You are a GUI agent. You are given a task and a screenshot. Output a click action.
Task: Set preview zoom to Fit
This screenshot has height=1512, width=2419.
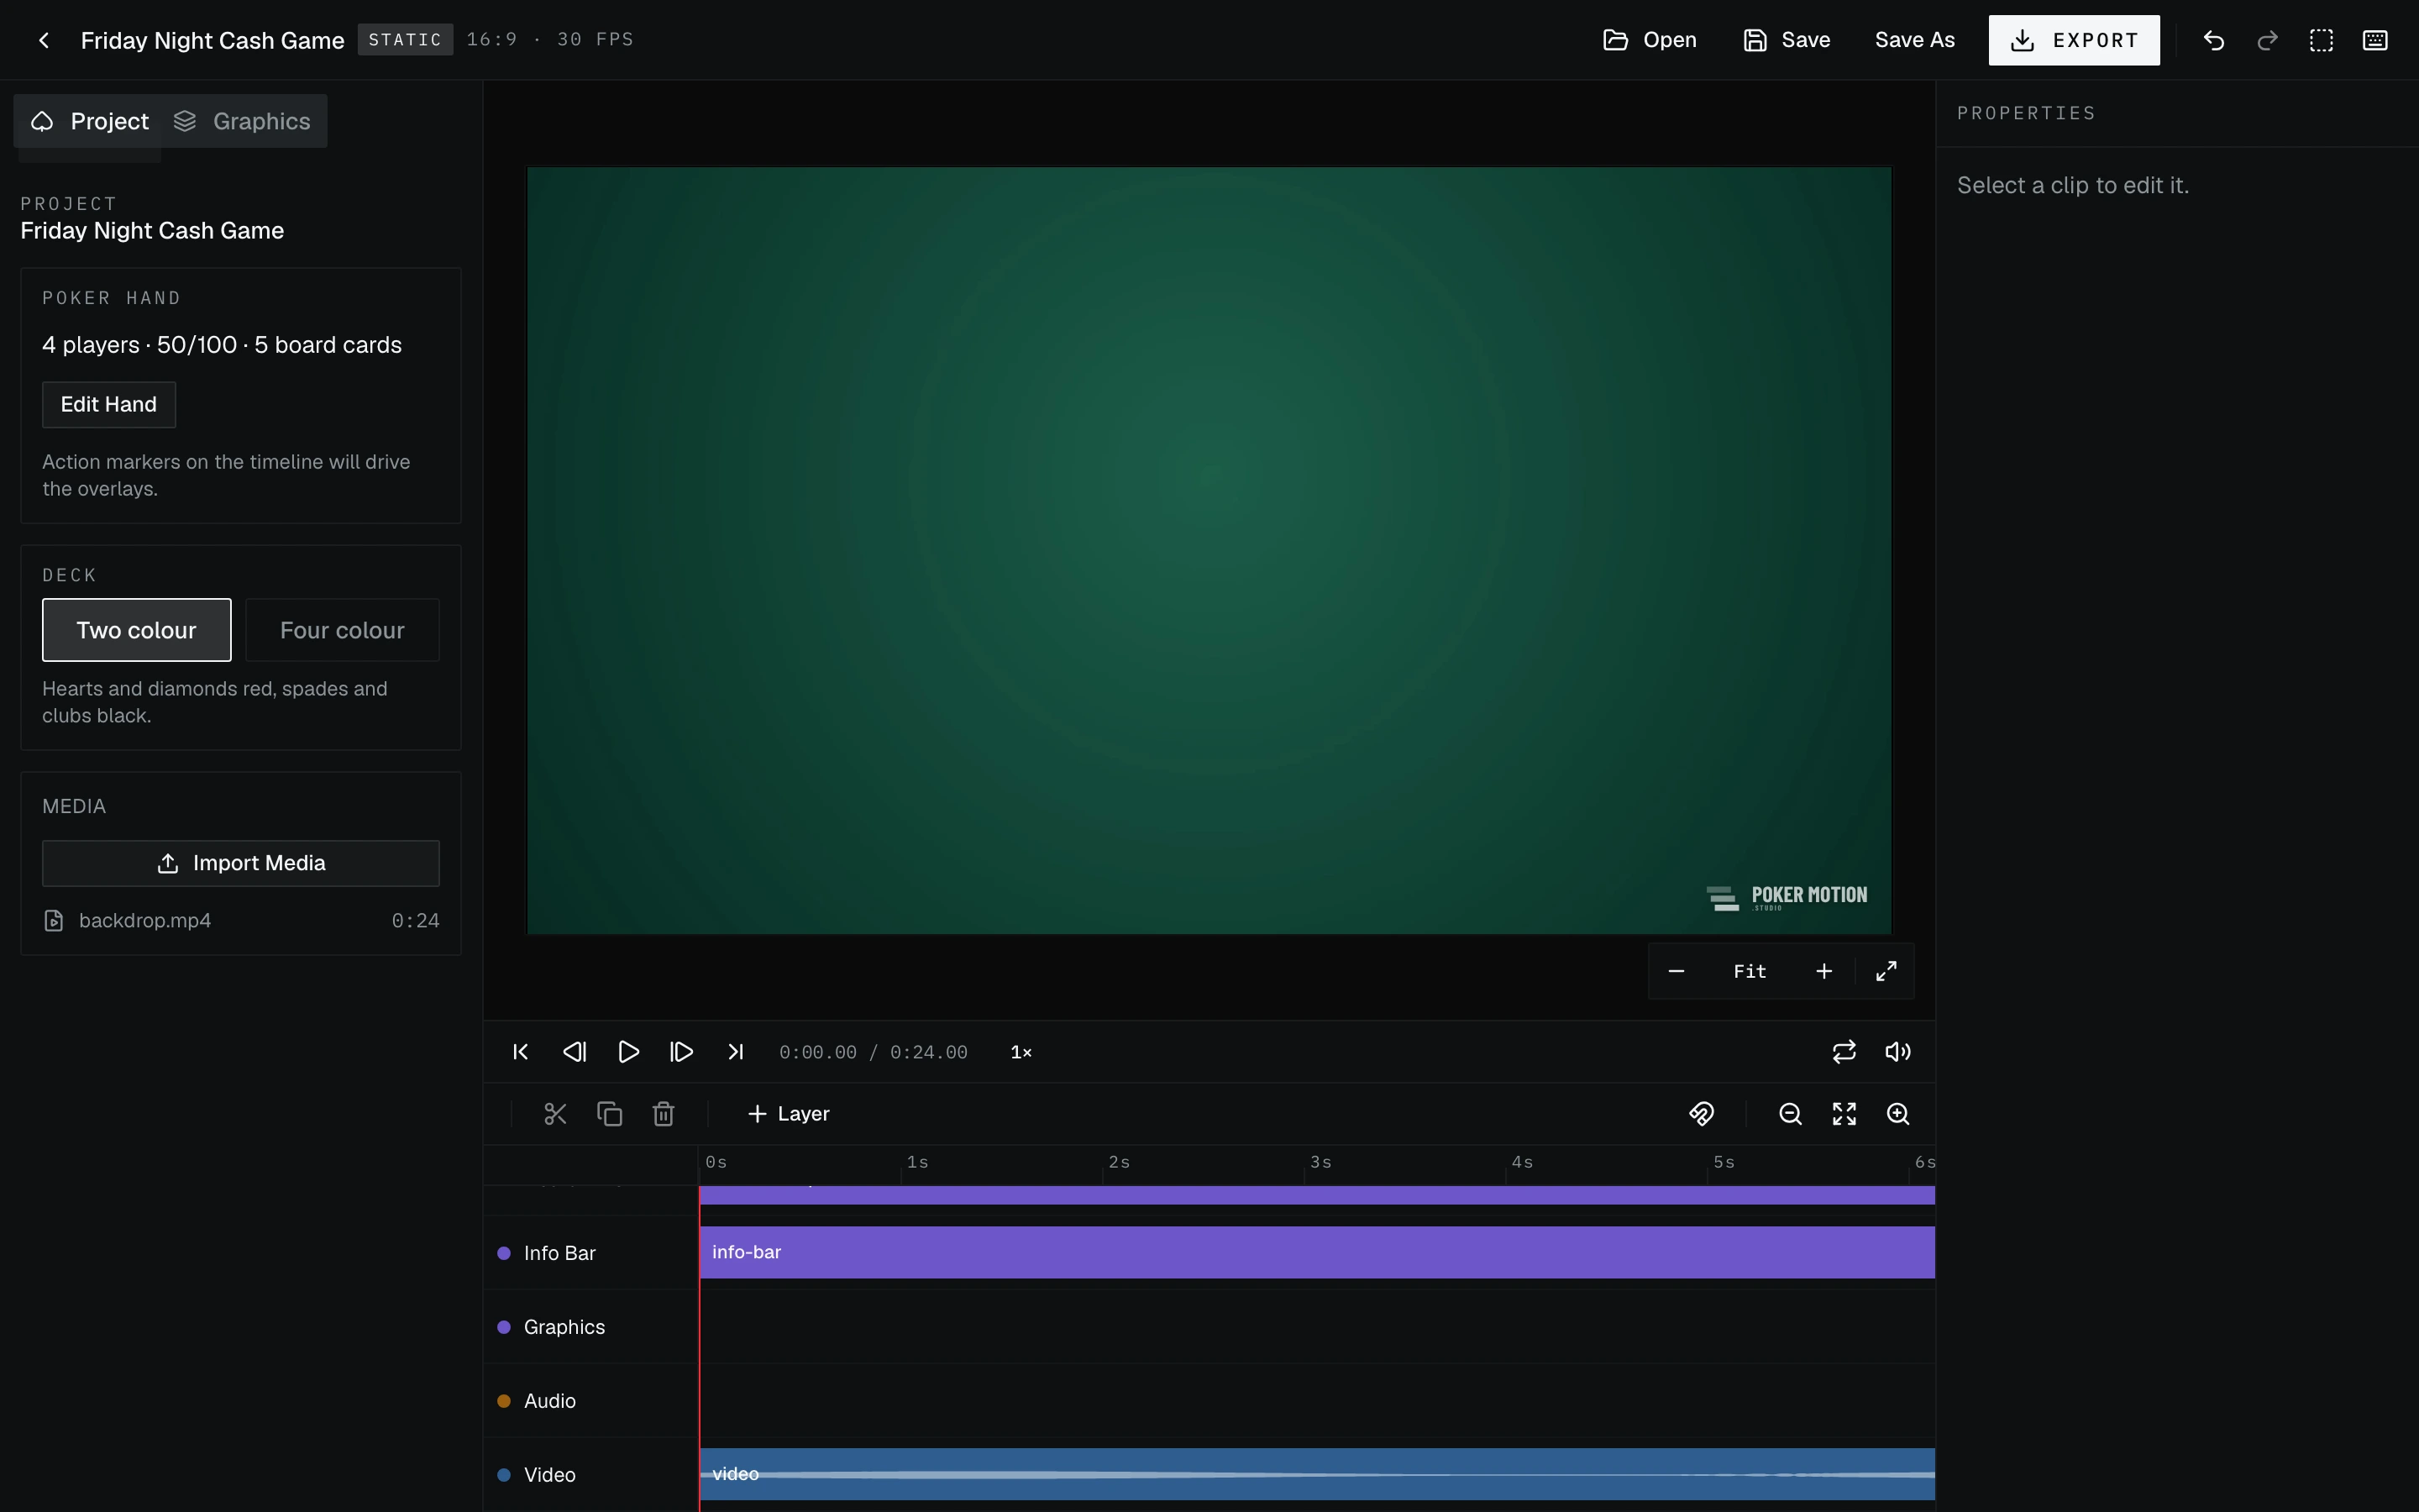pos(1750,971)
